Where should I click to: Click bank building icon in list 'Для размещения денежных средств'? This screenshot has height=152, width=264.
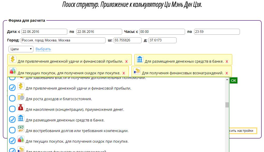pos(21,118)
